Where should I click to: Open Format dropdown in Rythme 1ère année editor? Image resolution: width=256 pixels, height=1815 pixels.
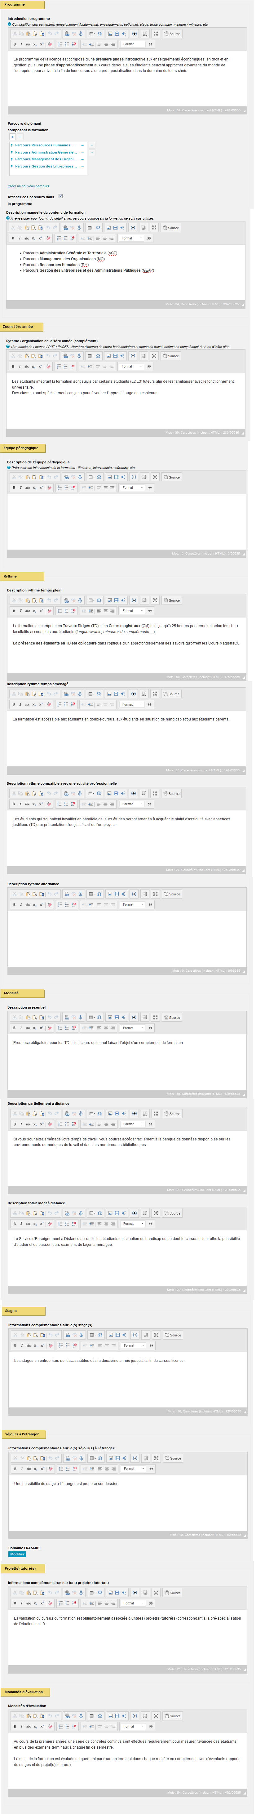point(131,366)
